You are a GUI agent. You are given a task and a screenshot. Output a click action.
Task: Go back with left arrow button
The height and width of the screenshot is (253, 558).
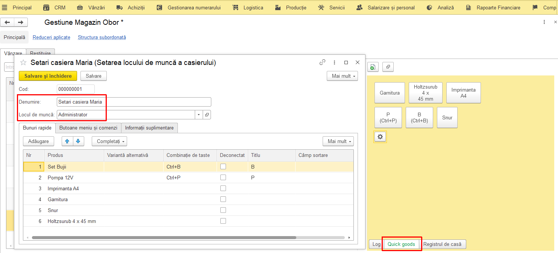(7, 23)
